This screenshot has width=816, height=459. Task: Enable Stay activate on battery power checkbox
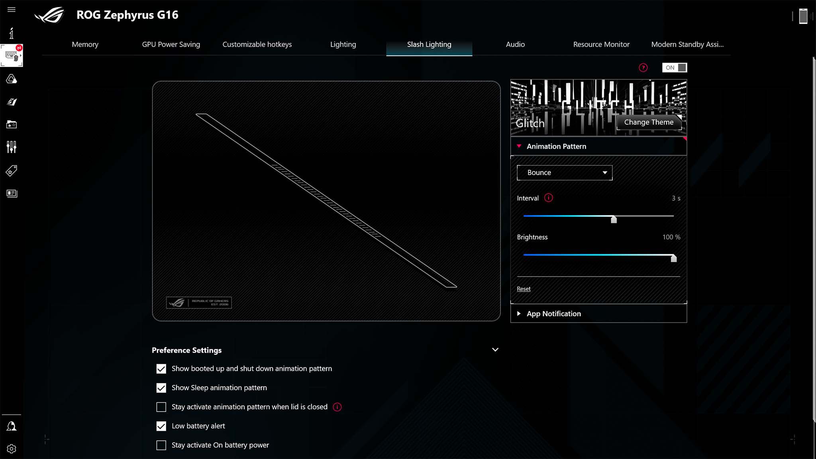click(x=161, y=445)
